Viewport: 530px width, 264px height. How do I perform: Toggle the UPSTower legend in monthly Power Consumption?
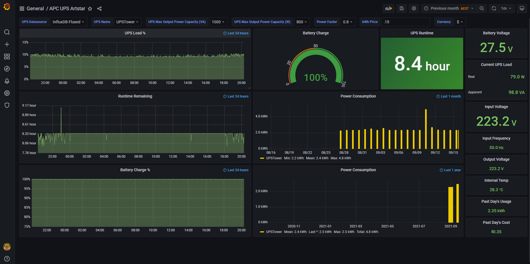(274, 158)
